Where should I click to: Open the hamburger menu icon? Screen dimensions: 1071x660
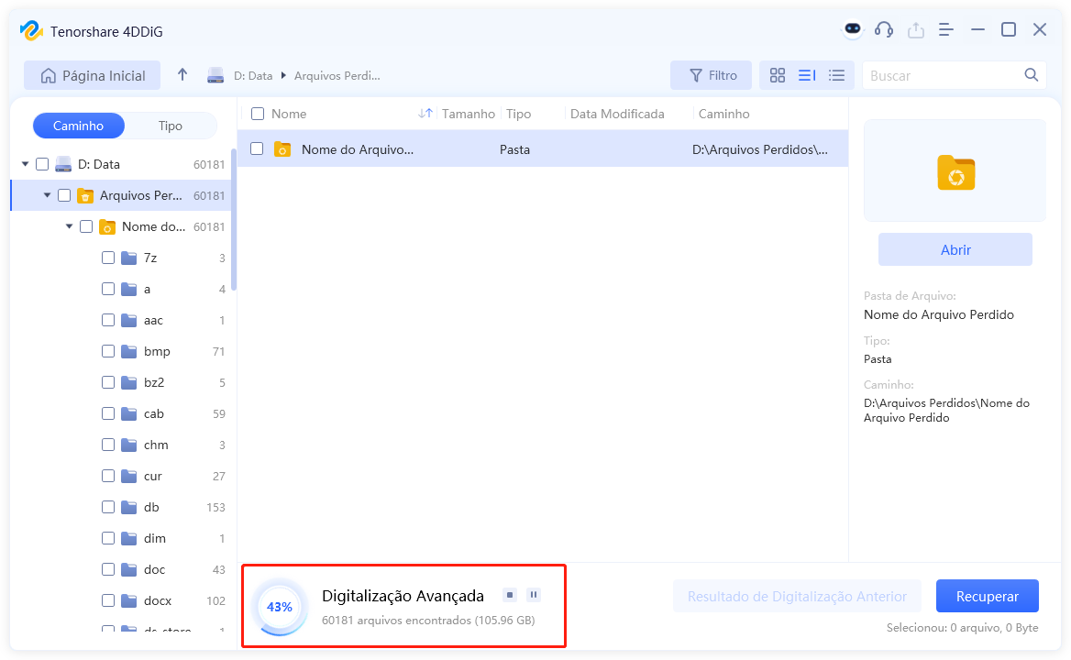tap(945, 29)
